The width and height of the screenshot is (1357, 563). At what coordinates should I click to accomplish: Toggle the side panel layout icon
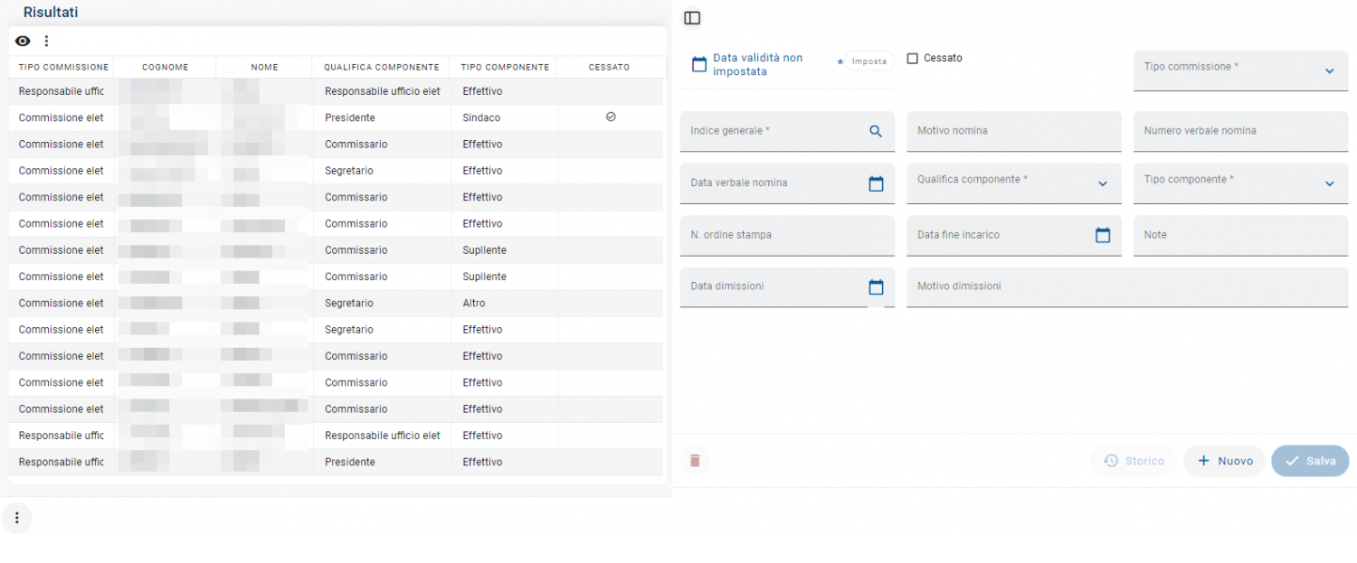click(x=692, y=18)
